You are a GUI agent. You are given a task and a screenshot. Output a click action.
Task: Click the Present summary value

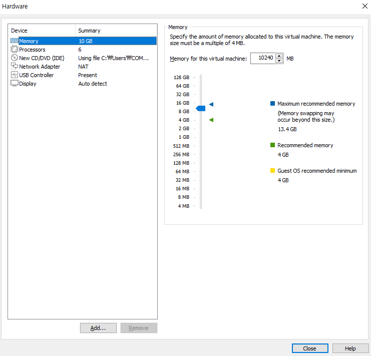pyautogui.click(x=88, y=75)
